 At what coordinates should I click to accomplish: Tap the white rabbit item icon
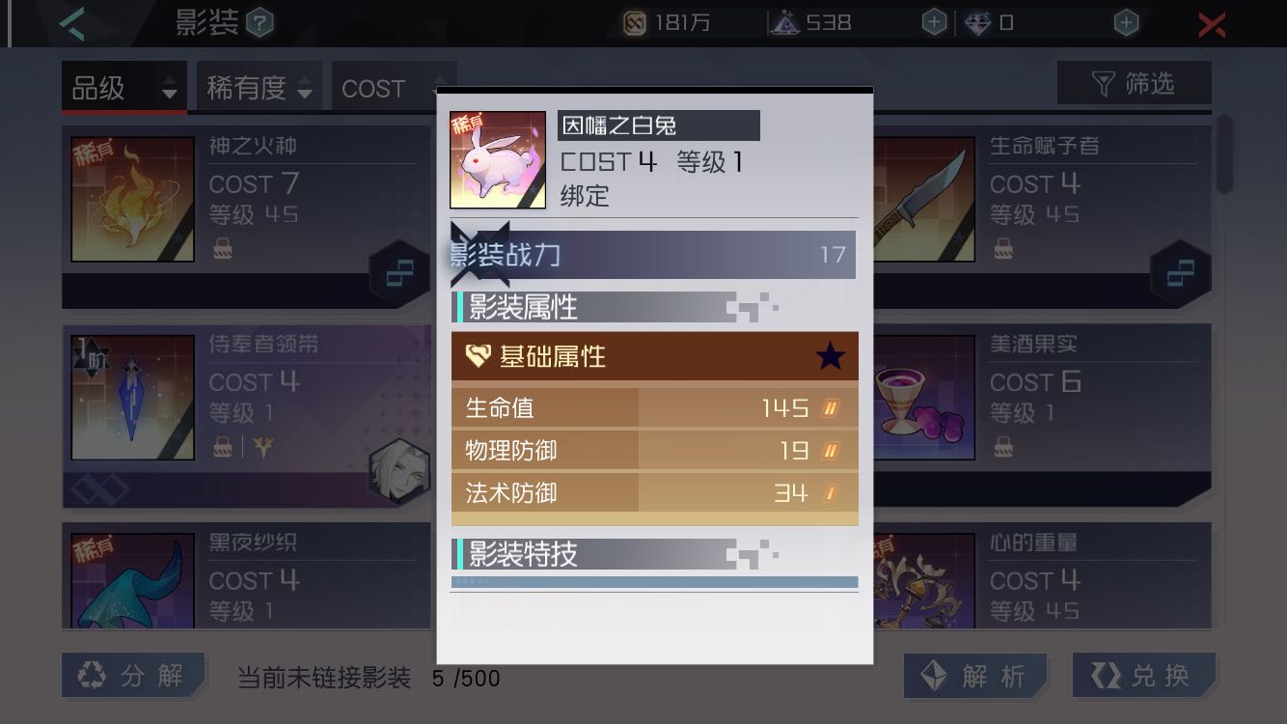(498, 159)
